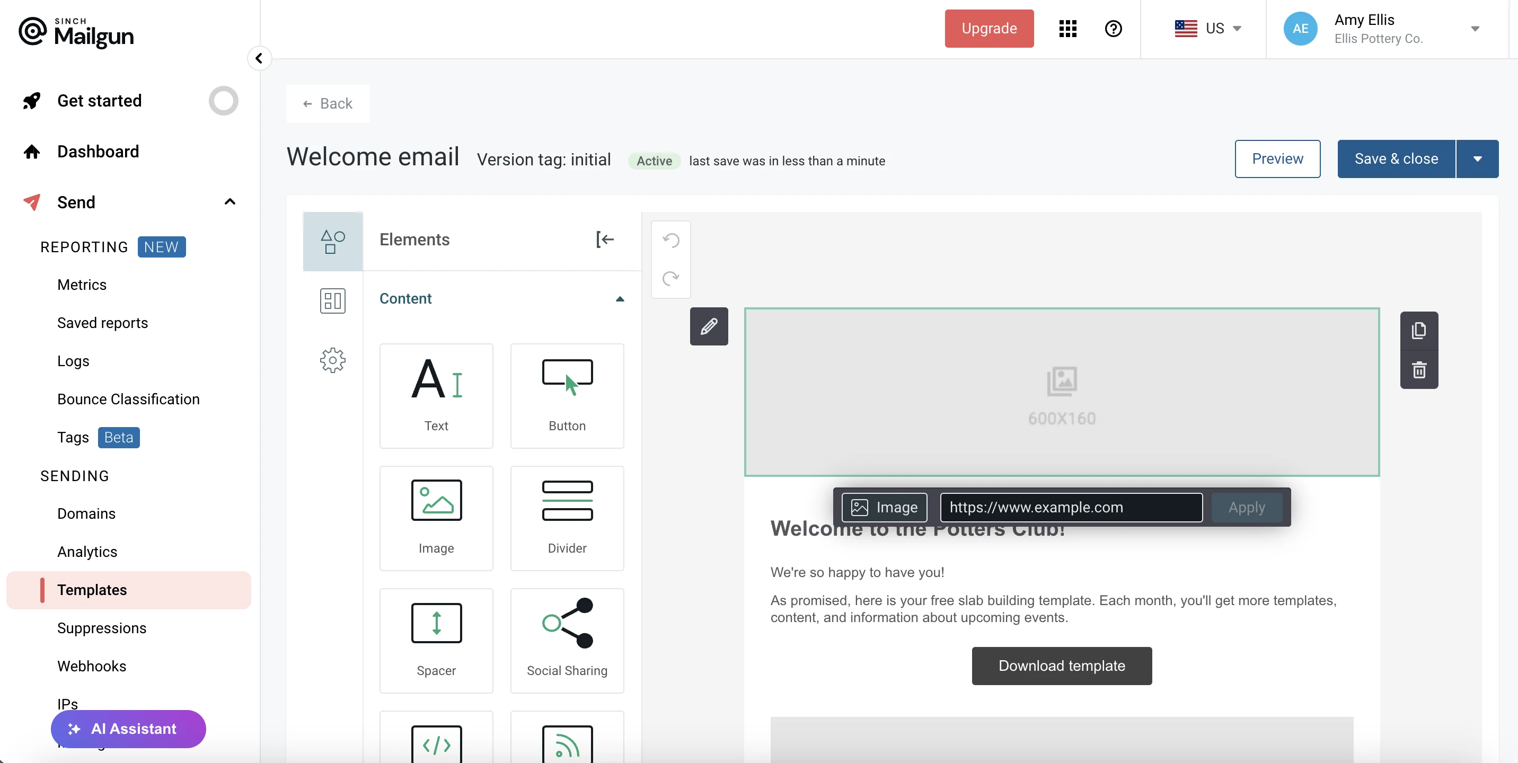Click the undo arrow icon
The width and height of the screenshot is (1518, 763).
click(x=670, y=240)
